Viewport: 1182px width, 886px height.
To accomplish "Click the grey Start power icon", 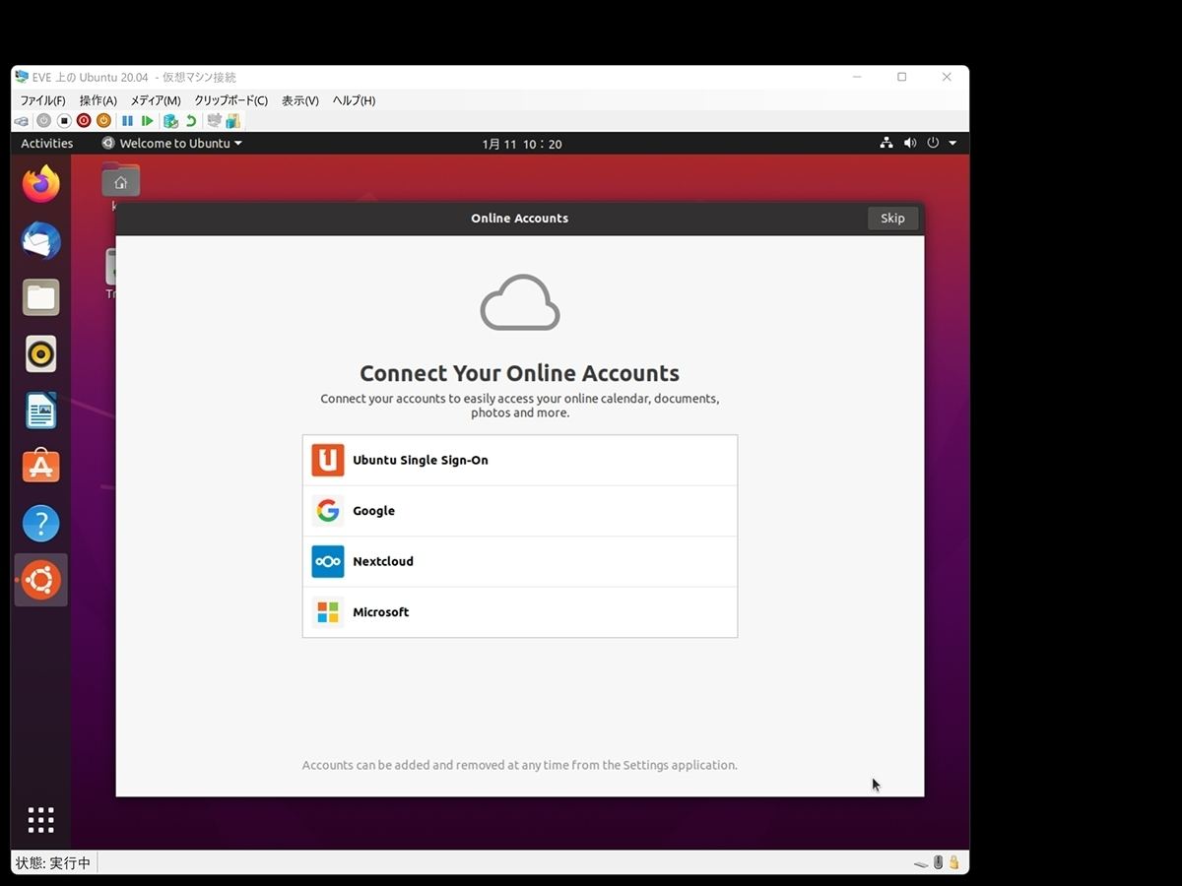I will click(43, 121).
